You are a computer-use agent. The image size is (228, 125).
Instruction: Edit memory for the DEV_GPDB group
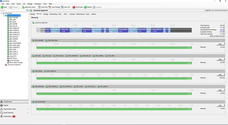(x=220, y=74)
